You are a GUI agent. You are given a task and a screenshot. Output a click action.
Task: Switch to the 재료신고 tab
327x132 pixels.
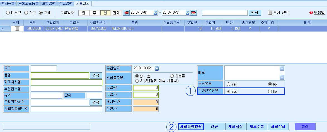tap(82, 3)
